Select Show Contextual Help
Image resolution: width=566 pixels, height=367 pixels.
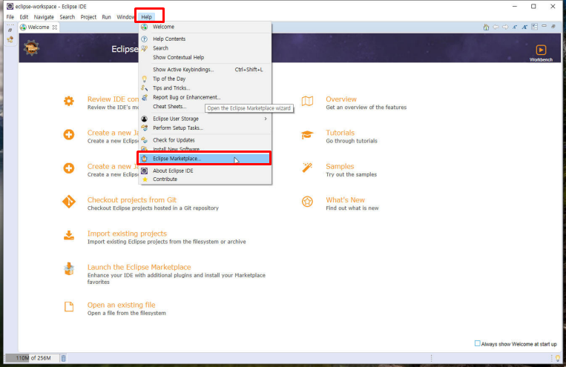pyautogui.click(x=205, y=57)
